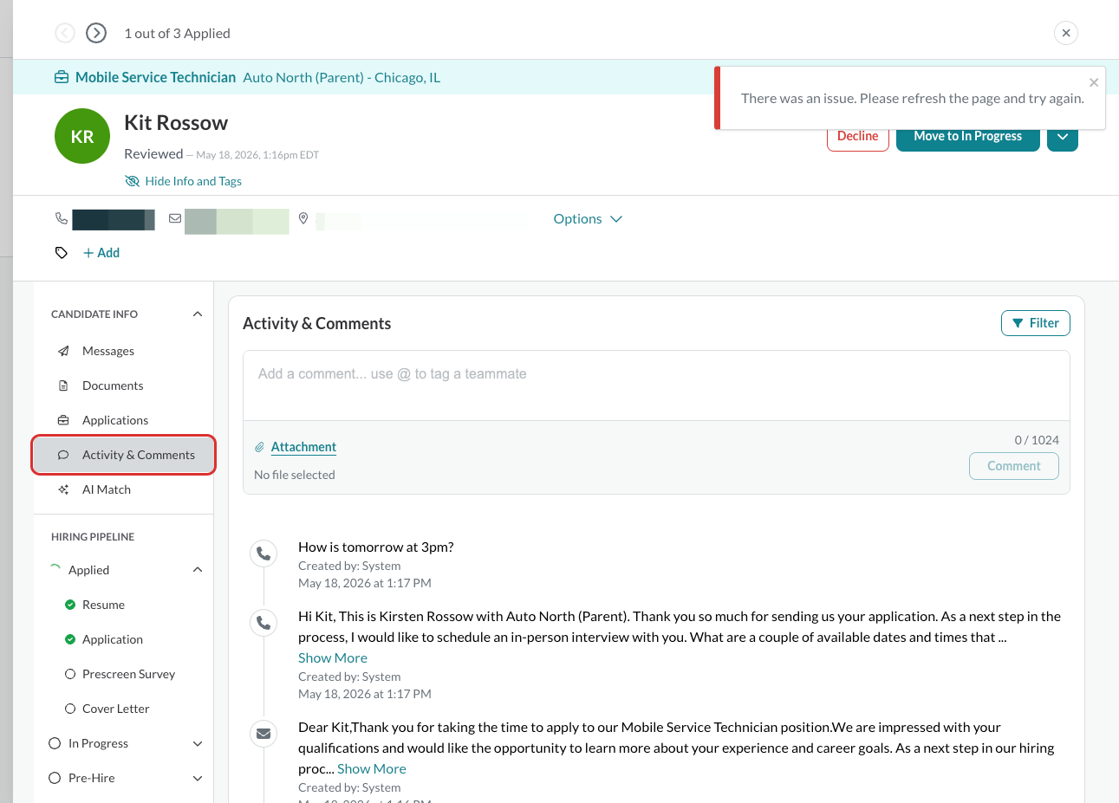Attach a file via Attachment link
Viewport: 1119px width, 803px height.
(303, 447)
